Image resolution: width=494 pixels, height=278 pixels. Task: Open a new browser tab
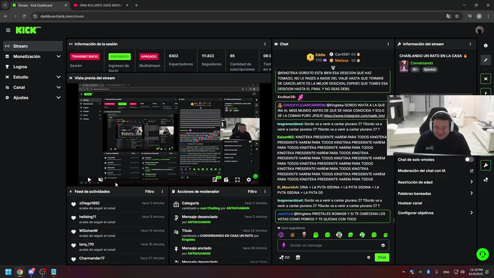tap(136, 5)
